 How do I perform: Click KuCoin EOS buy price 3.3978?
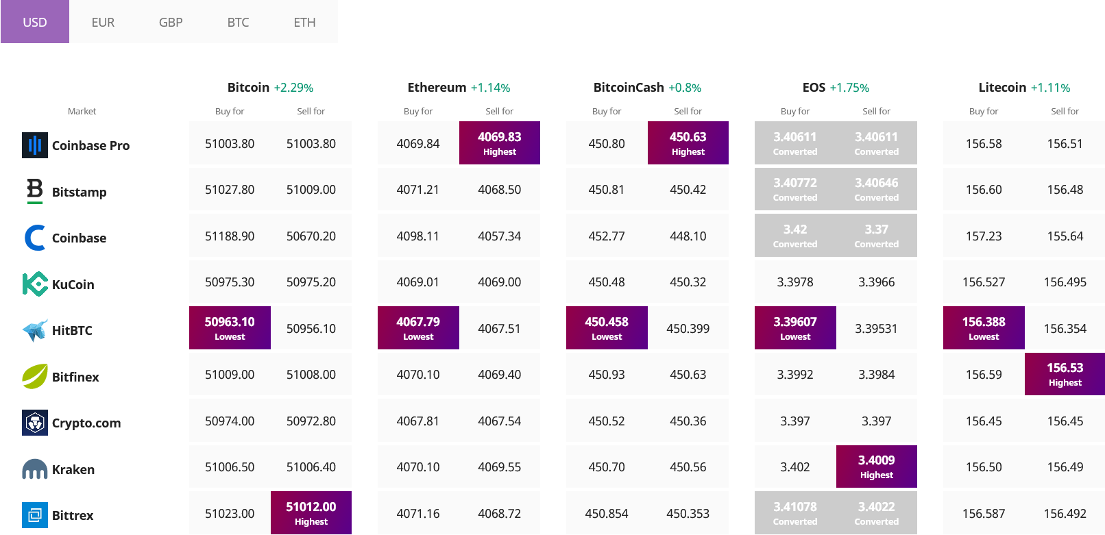[795, 282]
